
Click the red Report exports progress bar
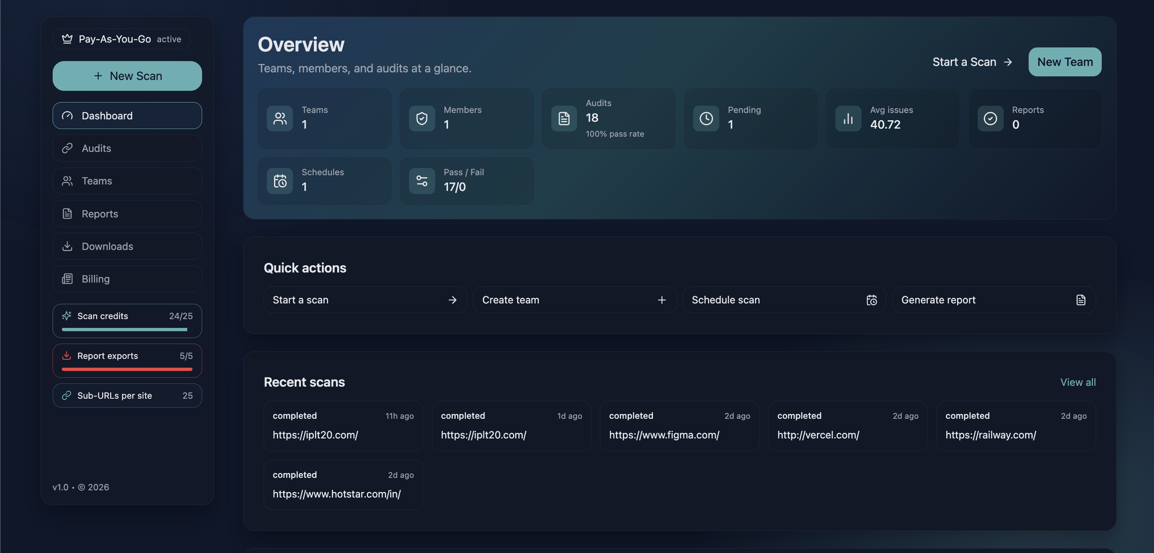127,369
